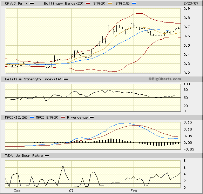Viewport: 203px width, 194px height.
Task: Click the SMA(9) legend label
Action: point(99,4)
